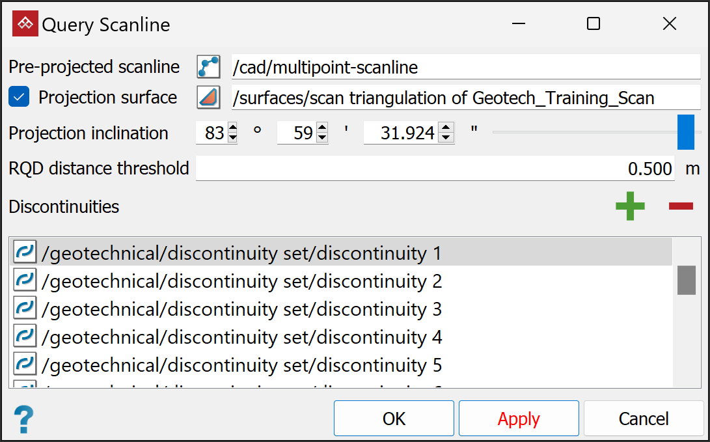Click the RQD distance threshold field
Viewport: 710px width, 442px height.
pyautogui.click(x=435, y=169)
